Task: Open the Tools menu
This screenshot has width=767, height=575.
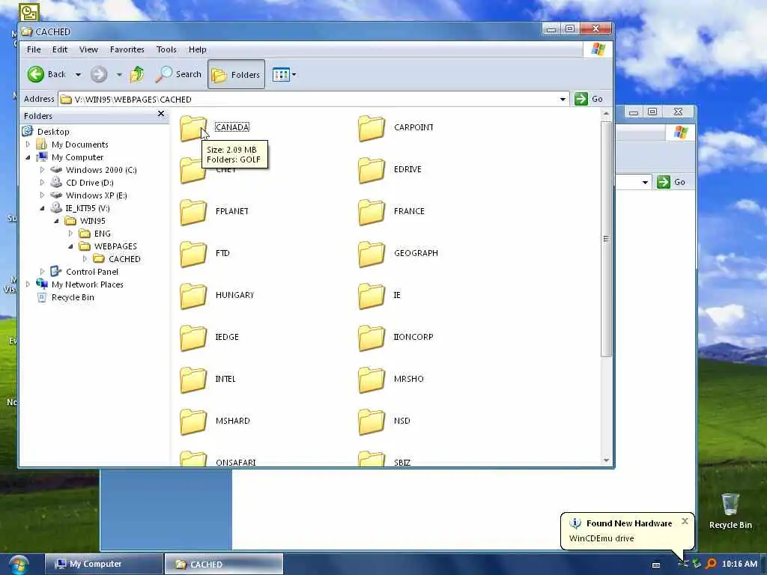Action: [166, 49]
